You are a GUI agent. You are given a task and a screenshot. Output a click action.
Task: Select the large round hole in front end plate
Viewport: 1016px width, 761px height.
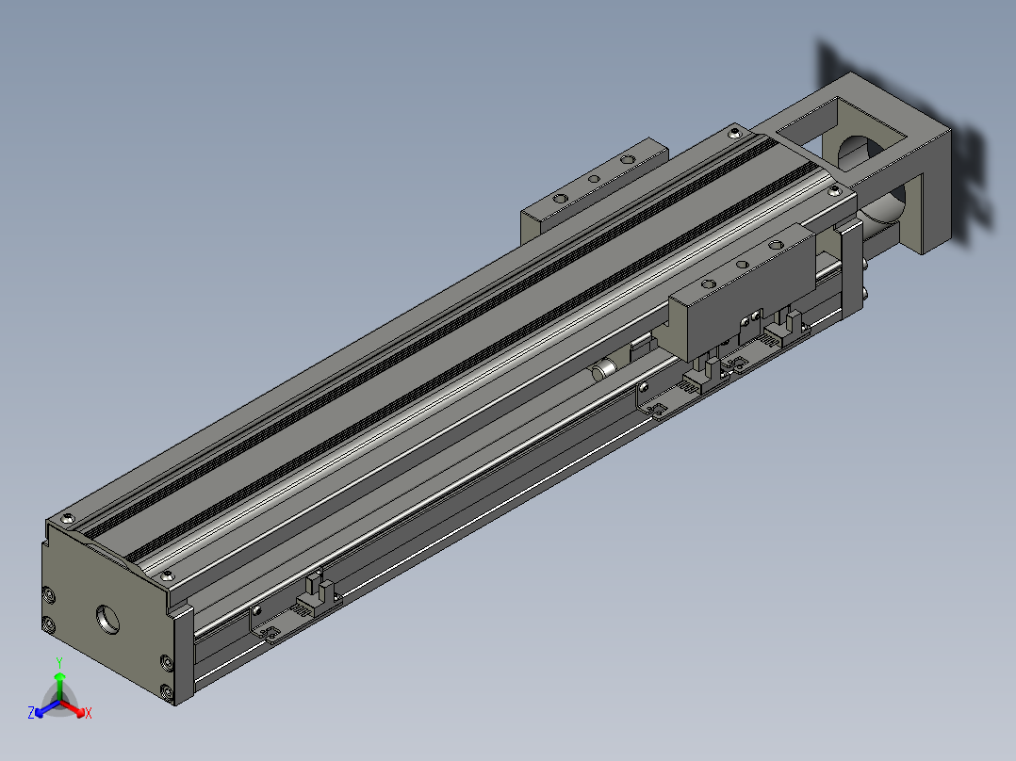(108, 619)
